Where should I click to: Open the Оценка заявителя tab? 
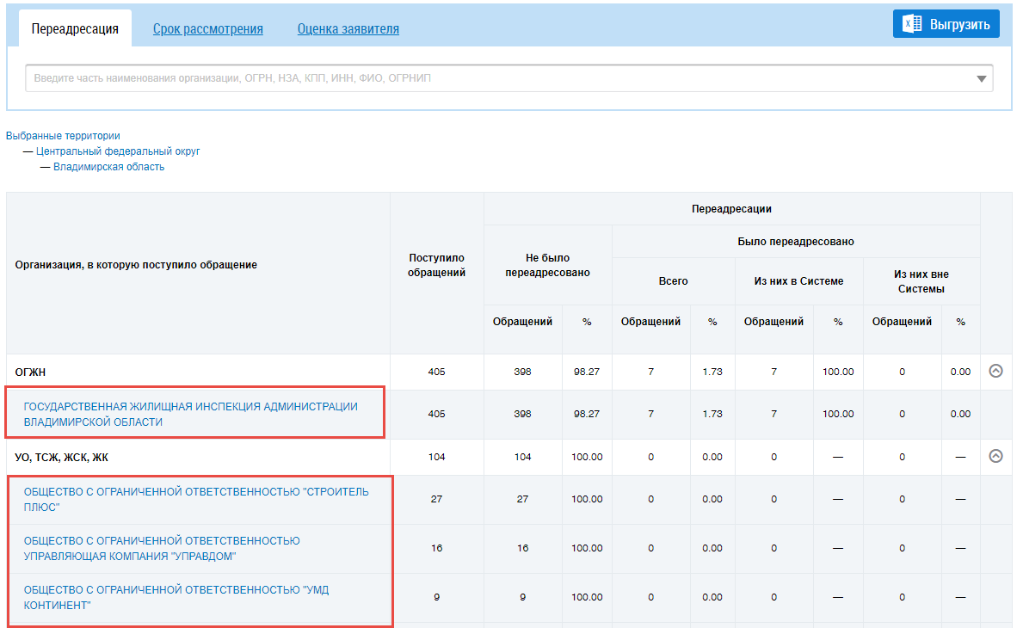(348, 29)
